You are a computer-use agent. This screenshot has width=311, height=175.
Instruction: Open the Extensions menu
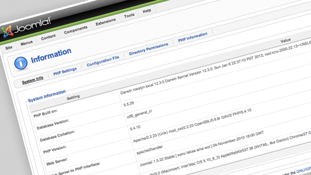pyautogui.click(x=106, y=22)
